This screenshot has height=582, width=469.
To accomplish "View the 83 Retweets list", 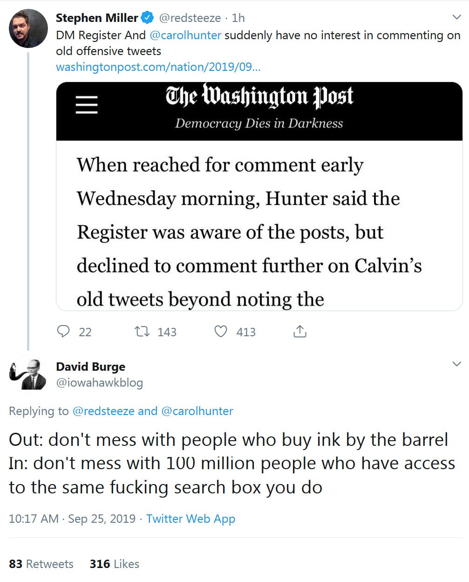I will click(x=41, y=564).
